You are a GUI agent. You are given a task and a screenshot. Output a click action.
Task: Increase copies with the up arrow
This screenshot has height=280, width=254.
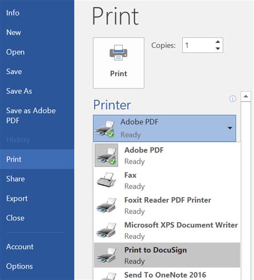[x=218, y=42]
